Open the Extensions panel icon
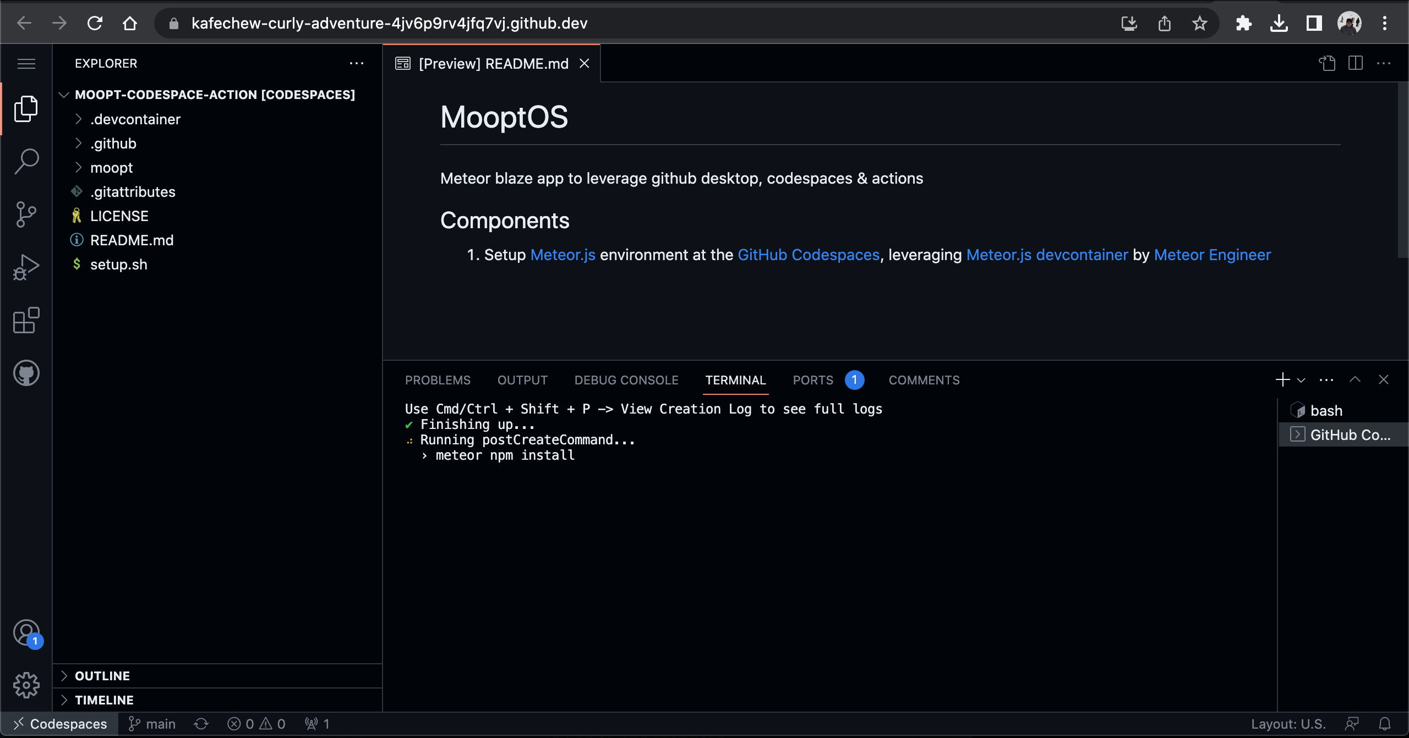 click(x=25, y=321)
